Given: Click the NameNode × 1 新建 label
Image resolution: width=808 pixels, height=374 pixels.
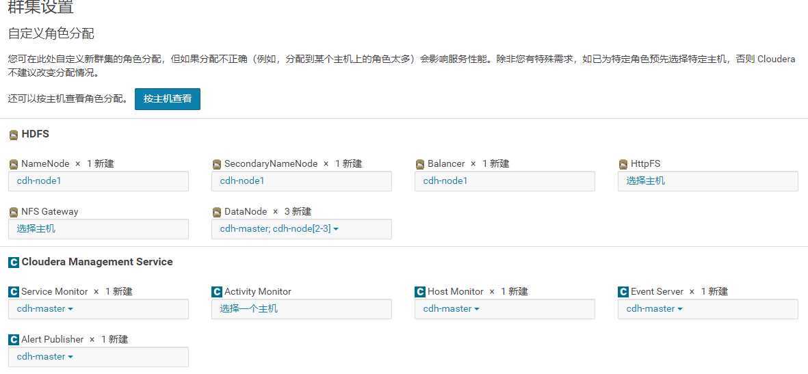Looking at the screenshot, I should click(x=68, y=164).
